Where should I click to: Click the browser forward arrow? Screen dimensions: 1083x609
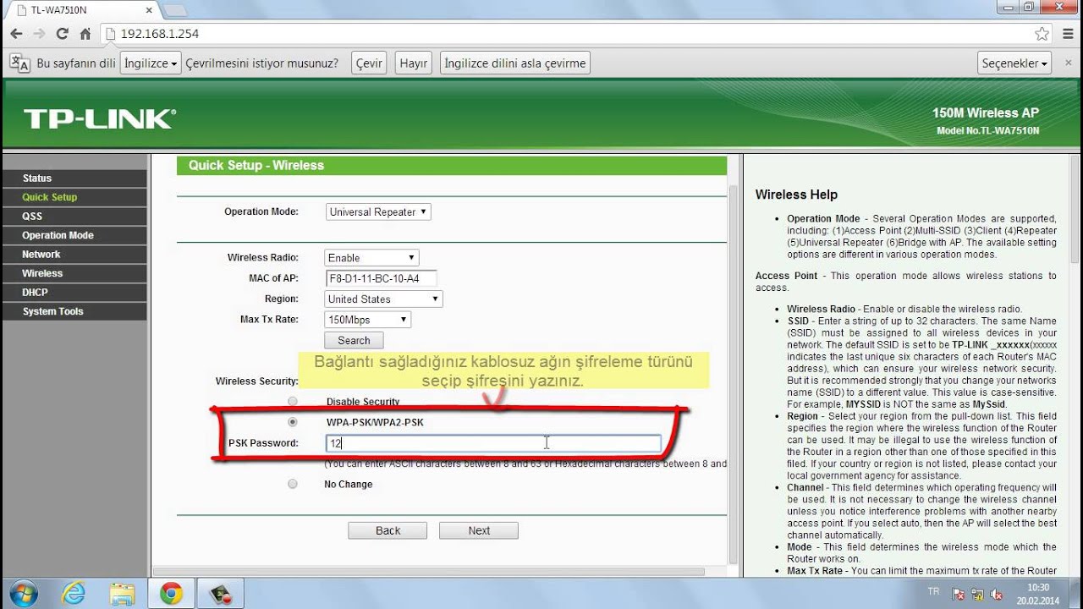[39, 34]
